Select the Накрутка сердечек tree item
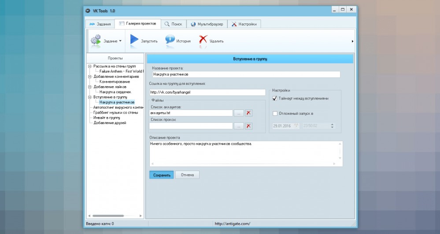Viewport: 440px width, 234px height. pyautogui.click(x=115, y=92)
